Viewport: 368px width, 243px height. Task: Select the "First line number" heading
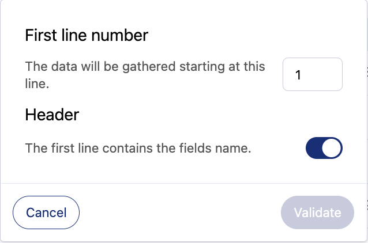pos(87,36)
